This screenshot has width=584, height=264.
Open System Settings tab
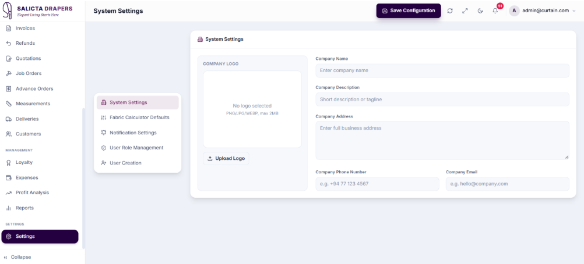(x=138, y=102)
